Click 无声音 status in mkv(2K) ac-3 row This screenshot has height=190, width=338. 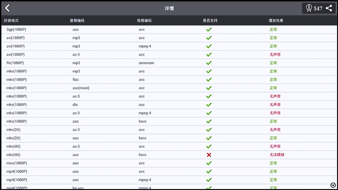275,130
